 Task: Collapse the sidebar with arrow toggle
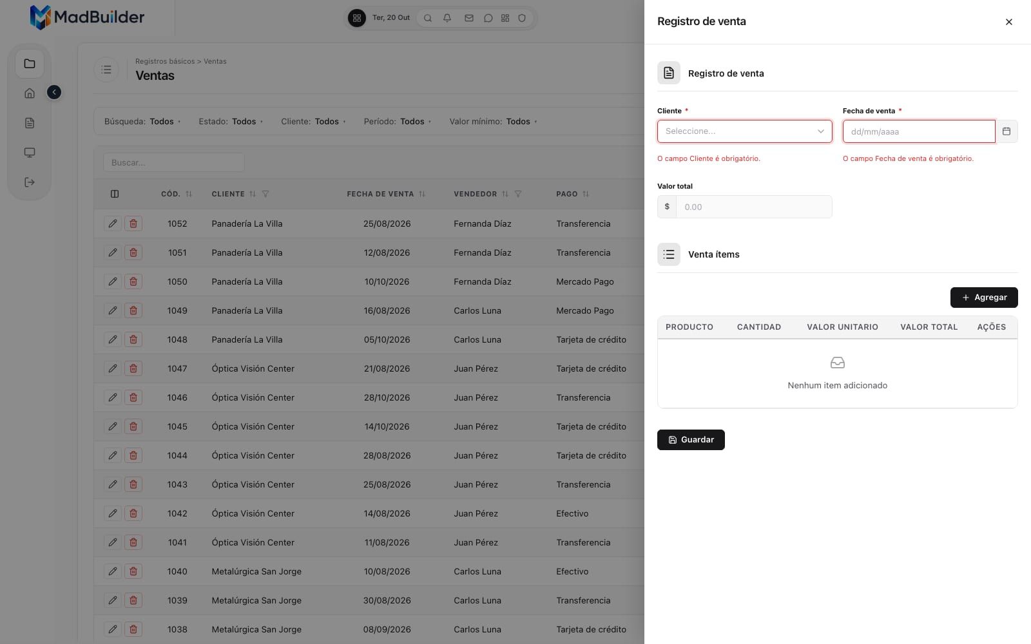click(54, 93)
